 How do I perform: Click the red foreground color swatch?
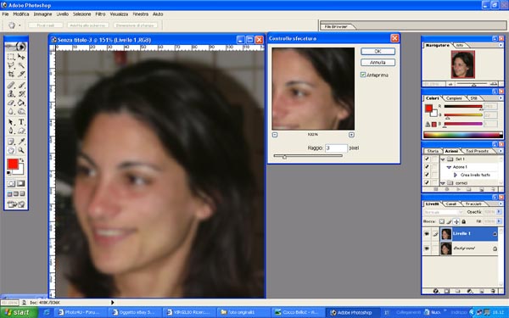pos(13,165)
